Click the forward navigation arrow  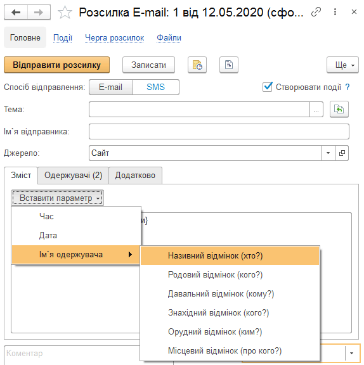pos(39,12)
